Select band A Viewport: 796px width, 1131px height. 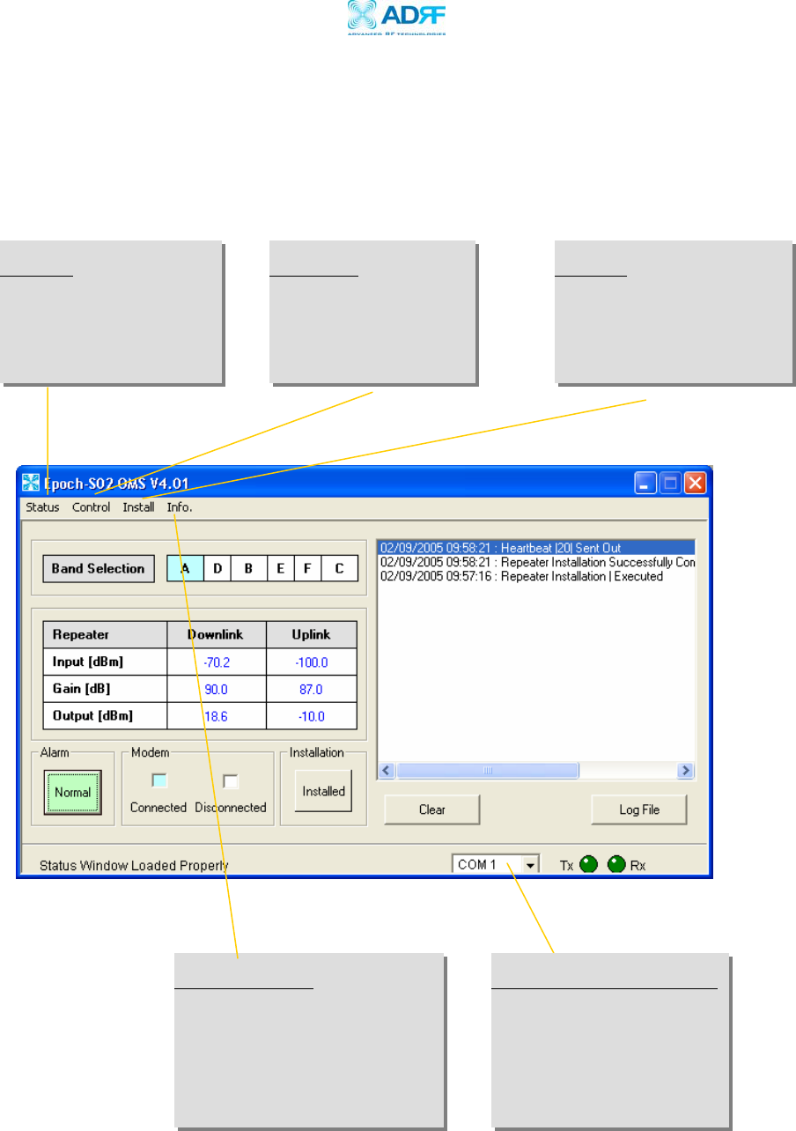pyautogui.click(x=186, y=569)
